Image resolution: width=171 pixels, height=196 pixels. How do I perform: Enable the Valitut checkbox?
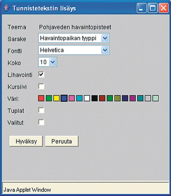point(41,122)
